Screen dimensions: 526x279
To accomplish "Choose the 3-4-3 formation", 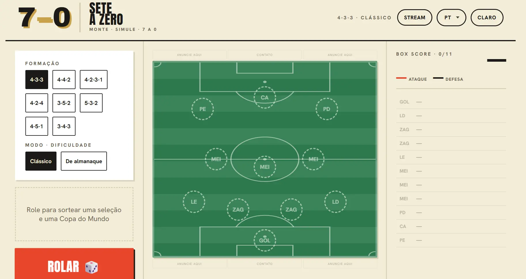I will pos(64,126).
